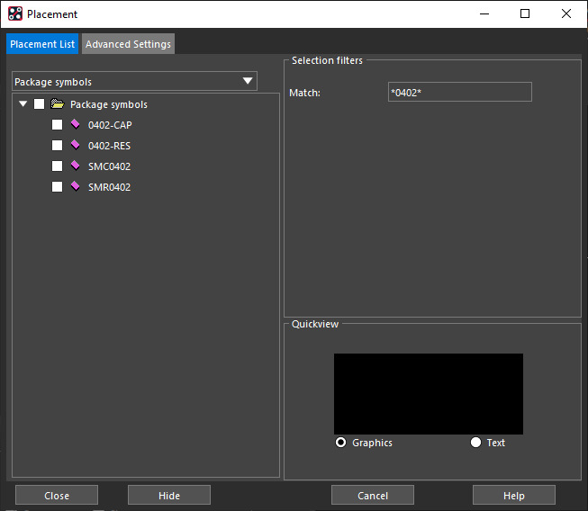The image size is (588, 511).
Task: Click the pink symbol icon beside SMR0402
Action: click(x=76, y=186)
